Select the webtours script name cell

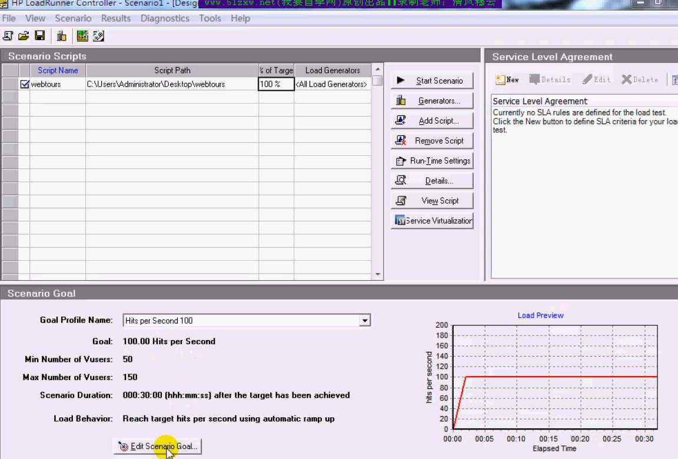(x=58, y=84)
